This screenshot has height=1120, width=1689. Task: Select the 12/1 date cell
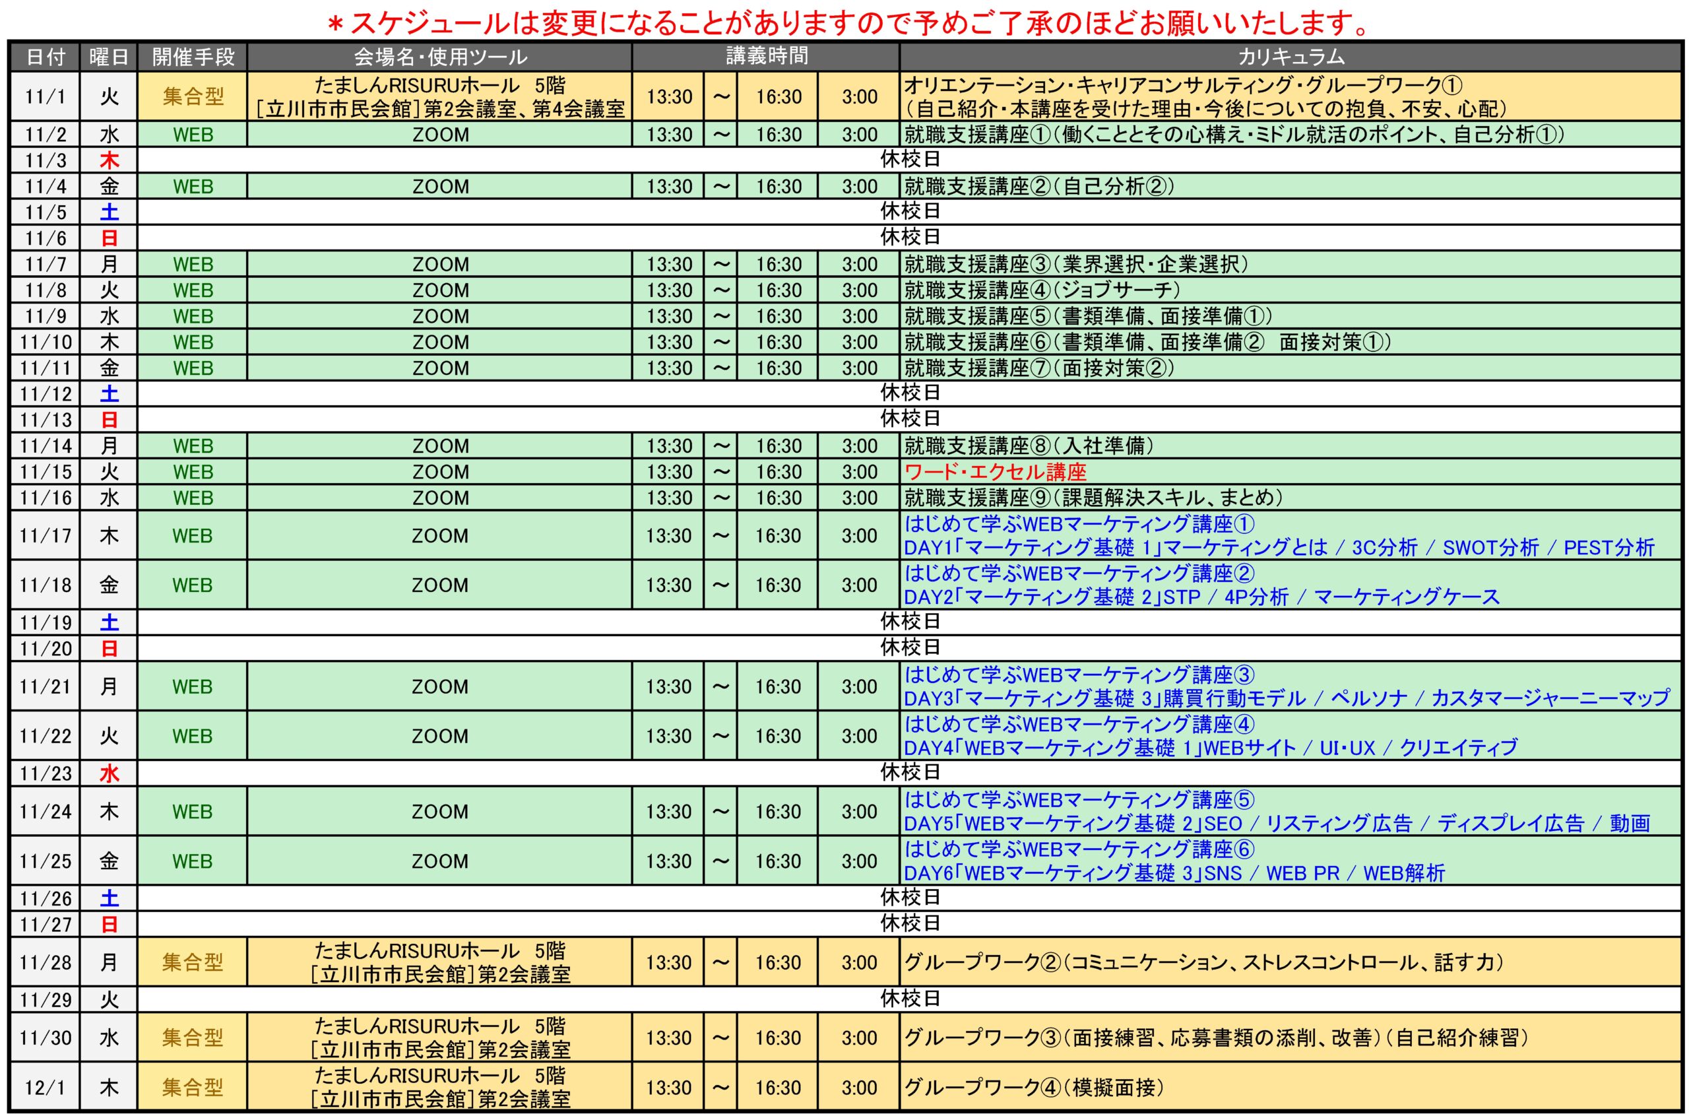click(x=45, y=1087)
